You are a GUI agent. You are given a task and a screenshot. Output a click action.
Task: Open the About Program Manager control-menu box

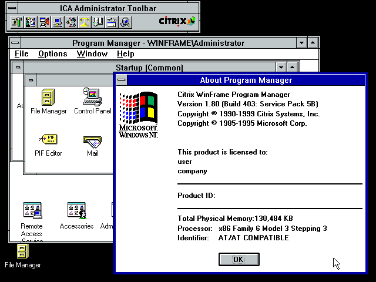pos(122,80)
